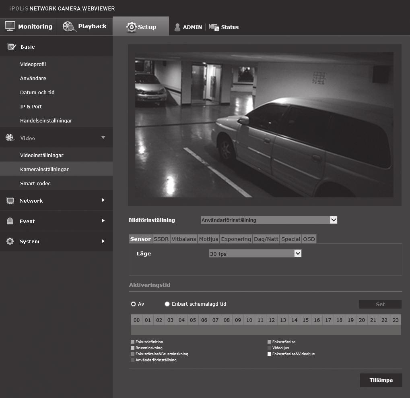Screen dimensions: 410x398
Task: Open the Playback tab
Action: 84,27
